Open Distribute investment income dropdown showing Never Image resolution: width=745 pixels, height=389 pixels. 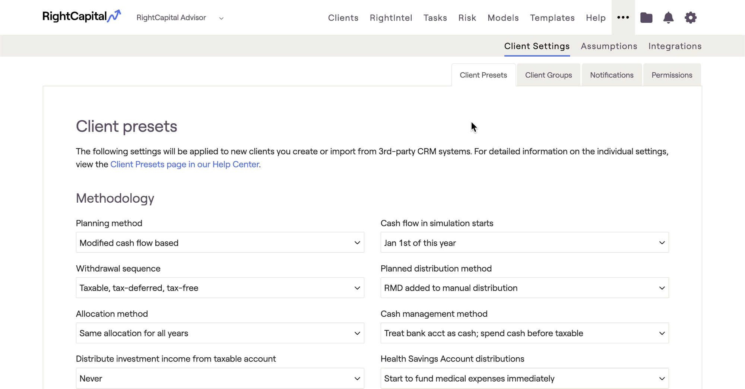point(220,378)
